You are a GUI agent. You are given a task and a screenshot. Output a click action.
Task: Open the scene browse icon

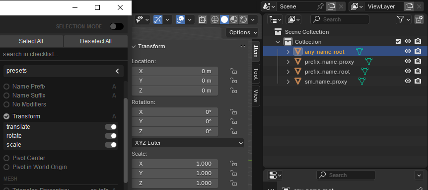pos(269,6)
